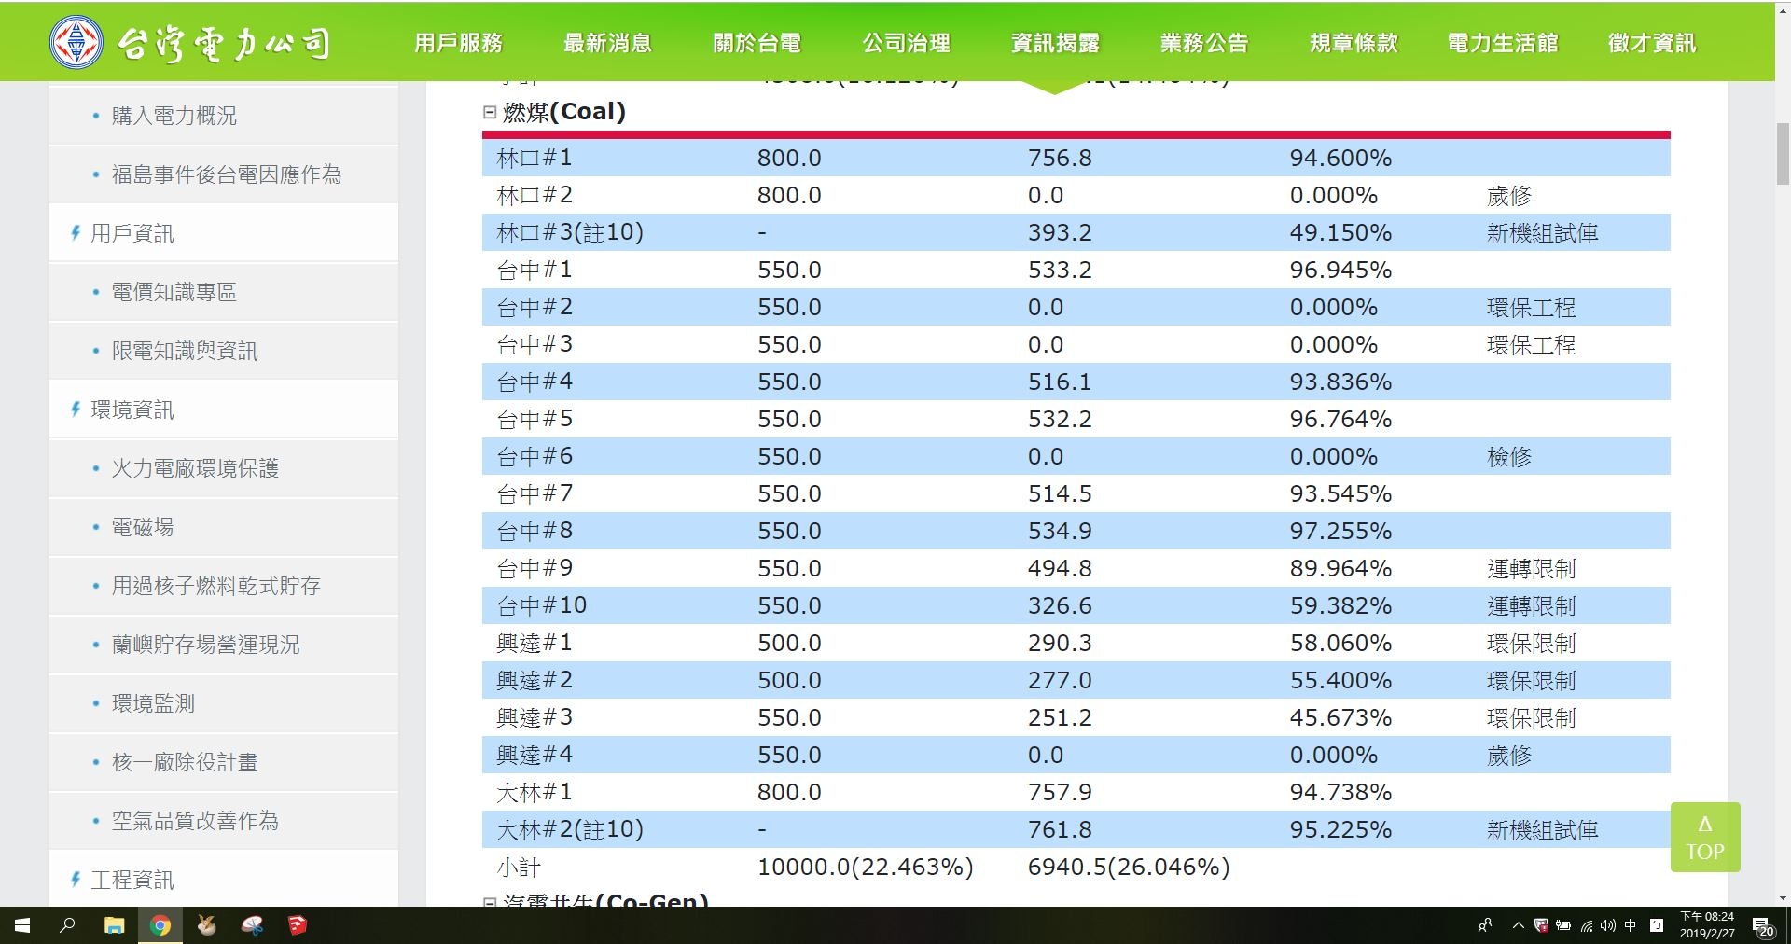Open 公司治理 nav menu

(x=906, y=43)
